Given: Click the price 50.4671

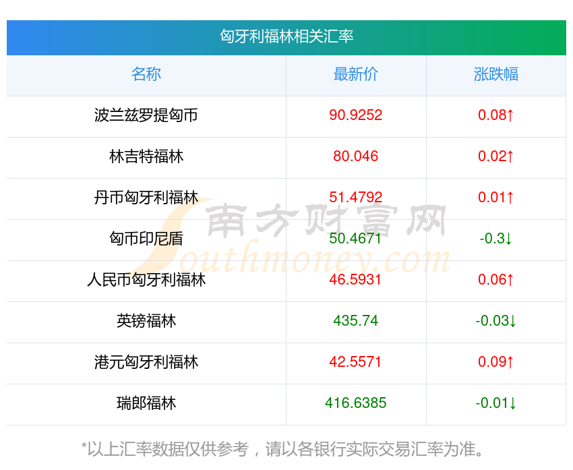Looking at the screenshot, I should pyautogui.click(x=355, y=239).
